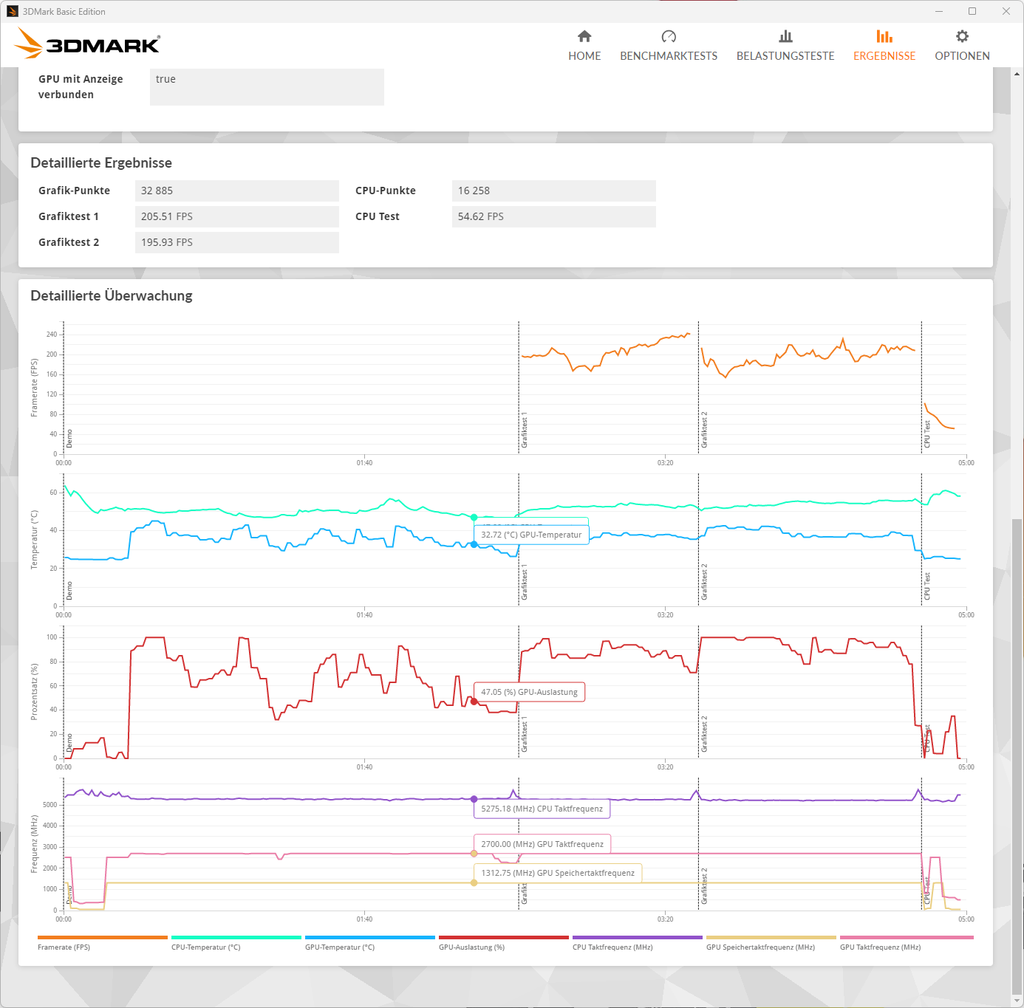Click the GPU-Auslastung 47.05 tooltip
The height and width of the screenshot is (1008, 1024).
529,692
